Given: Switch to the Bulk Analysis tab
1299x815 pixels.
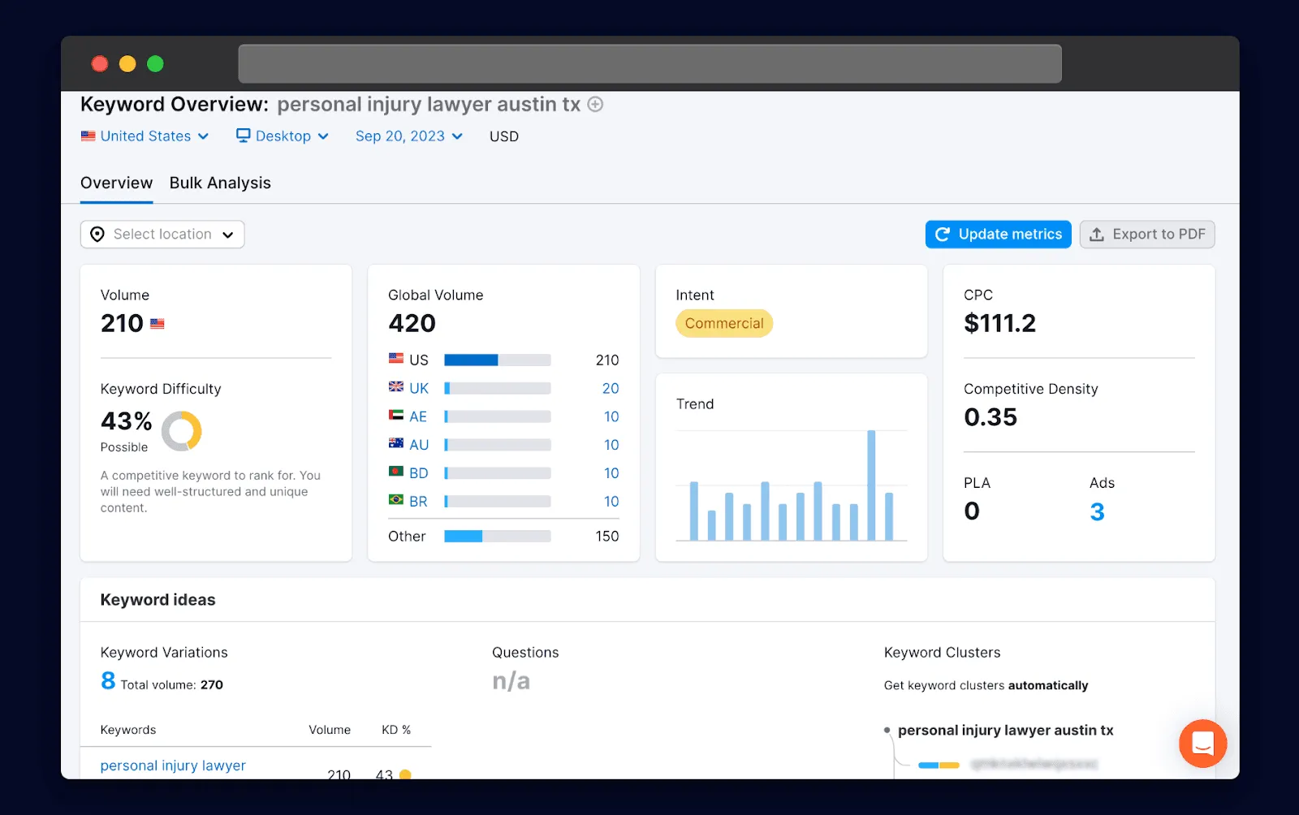Looking at the screenshot, I should pos(220,183).
